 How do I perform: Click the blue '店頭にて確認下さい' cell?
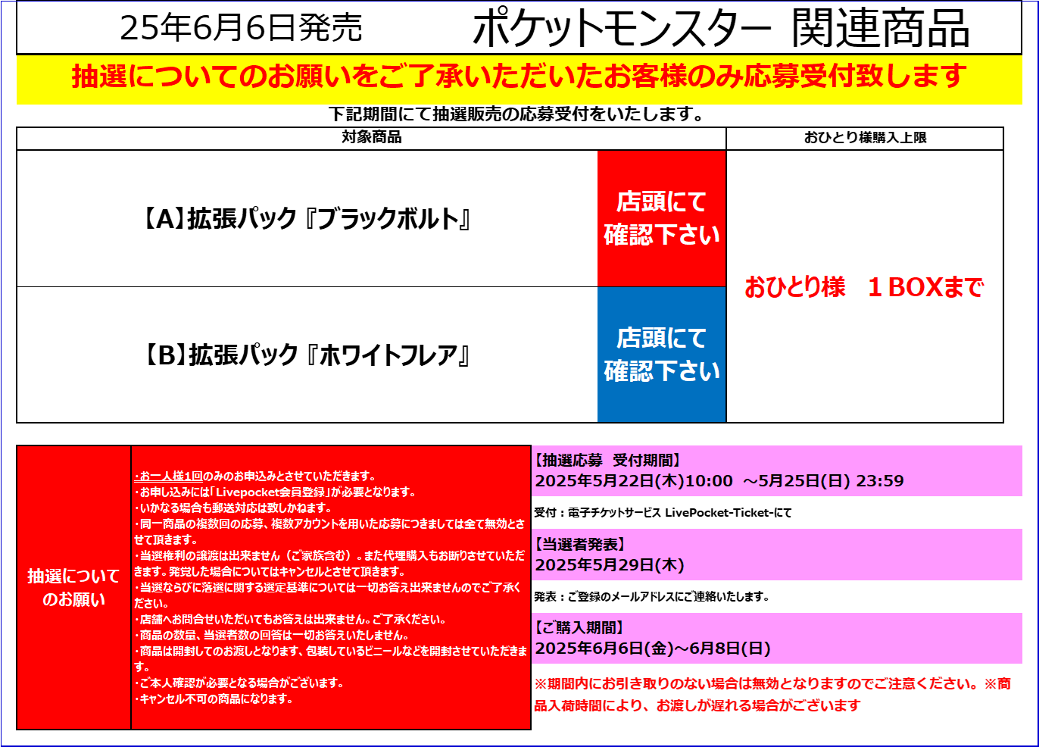click(662, 355)
